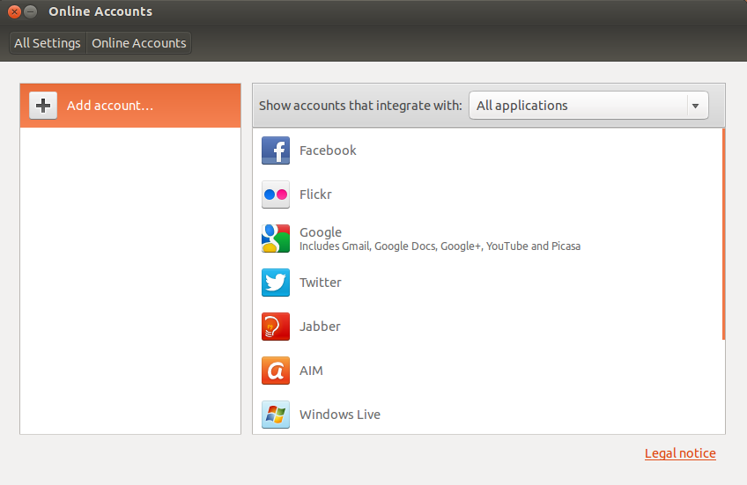Minimize the Online Accounts window
The height and width of the screenshot is (485, 747).
click(x=31, y=11)
